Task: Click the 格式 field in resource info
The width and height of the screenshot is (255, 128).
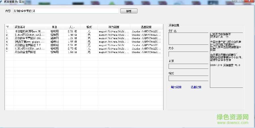Action: (188, 78)
